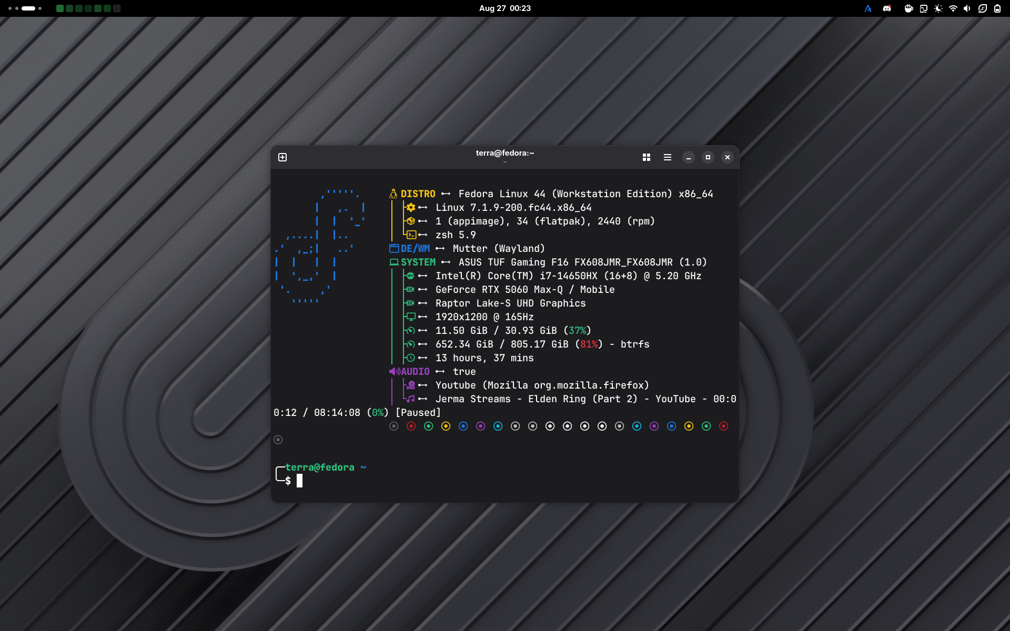Viewport: 1010px width, 631px height.
Task: Click the yellow DISTRO label
Action: pos(418,194)
